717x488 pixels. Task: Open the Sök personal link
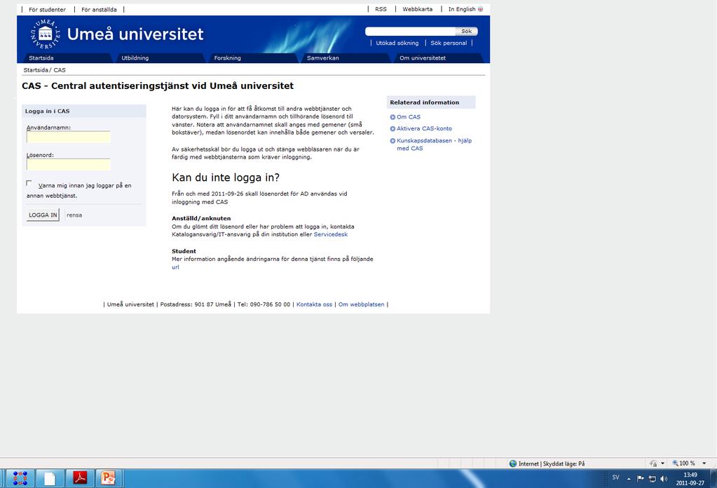point(449,43)
